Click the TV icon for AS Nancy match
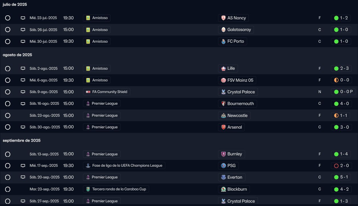This screenshot has height=206, width=358. [23, 18]
